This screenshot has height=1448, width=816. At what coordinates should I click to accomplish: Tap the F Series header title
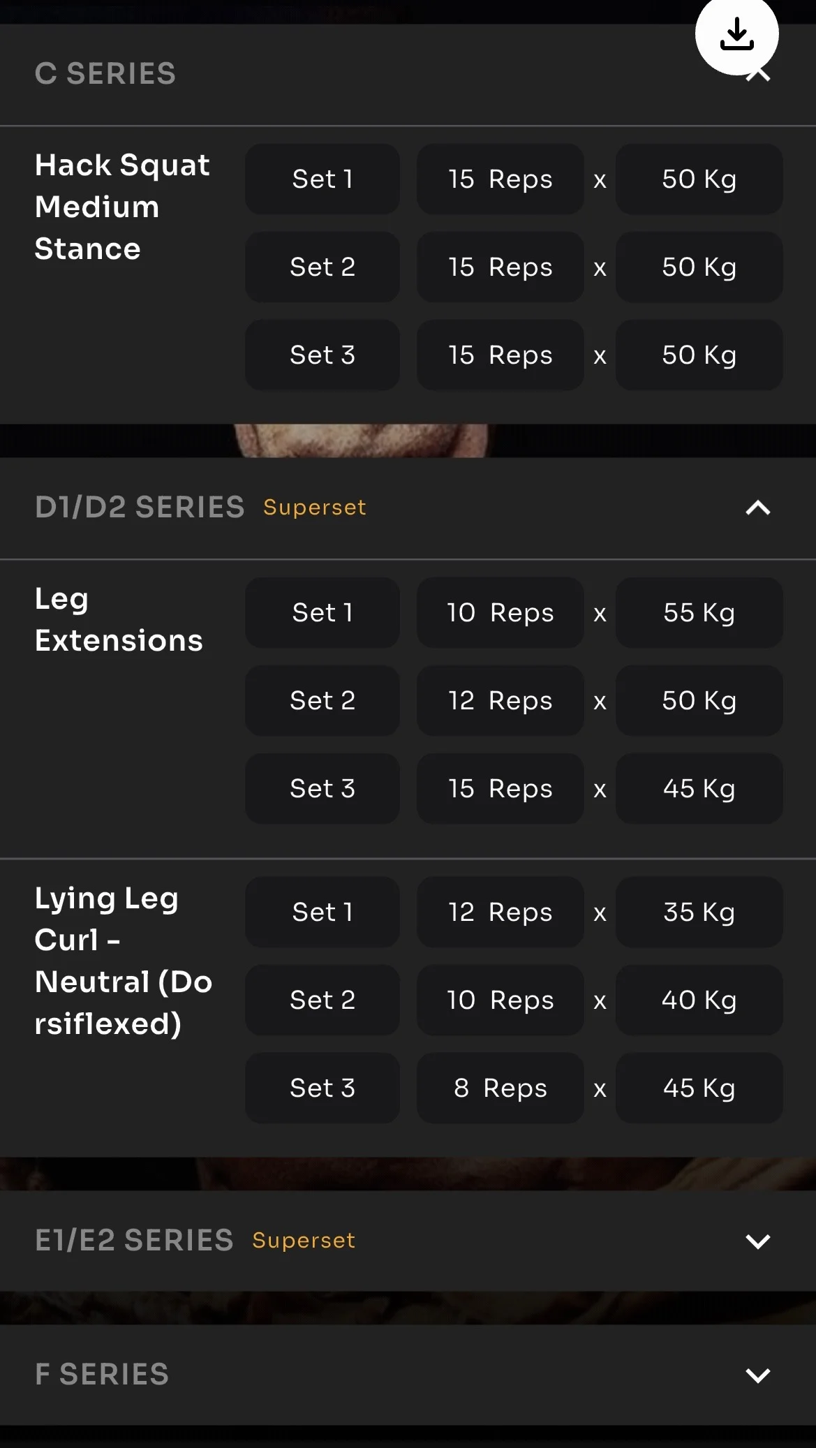click(x=102, y=1375)
